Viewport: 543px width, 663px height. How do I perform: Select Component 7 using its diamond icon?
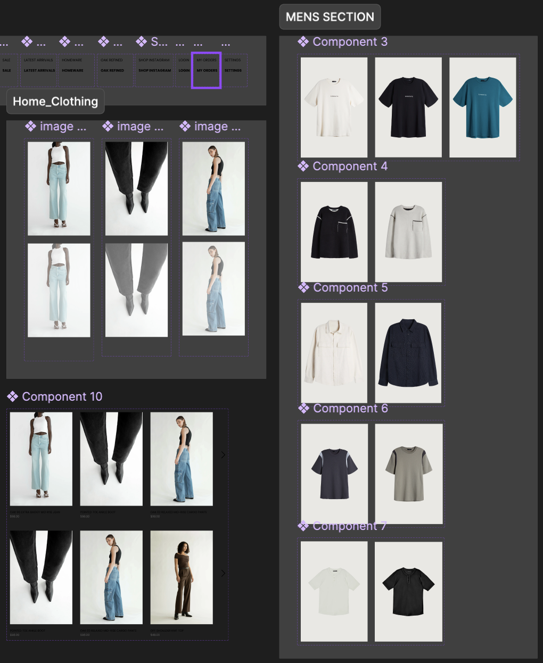pos(303,526)
